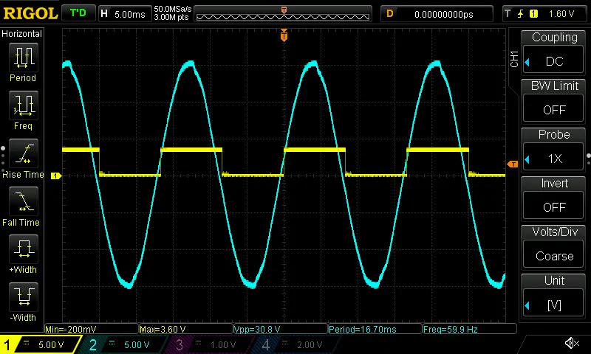This screenshot has width=591, height=354.
Task: Click the 3.00M pts memory depth text
Action: (171, 17)
